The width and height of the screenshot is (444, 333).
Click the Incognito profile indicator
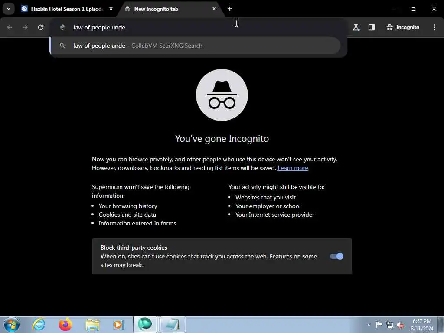point(403,27)
